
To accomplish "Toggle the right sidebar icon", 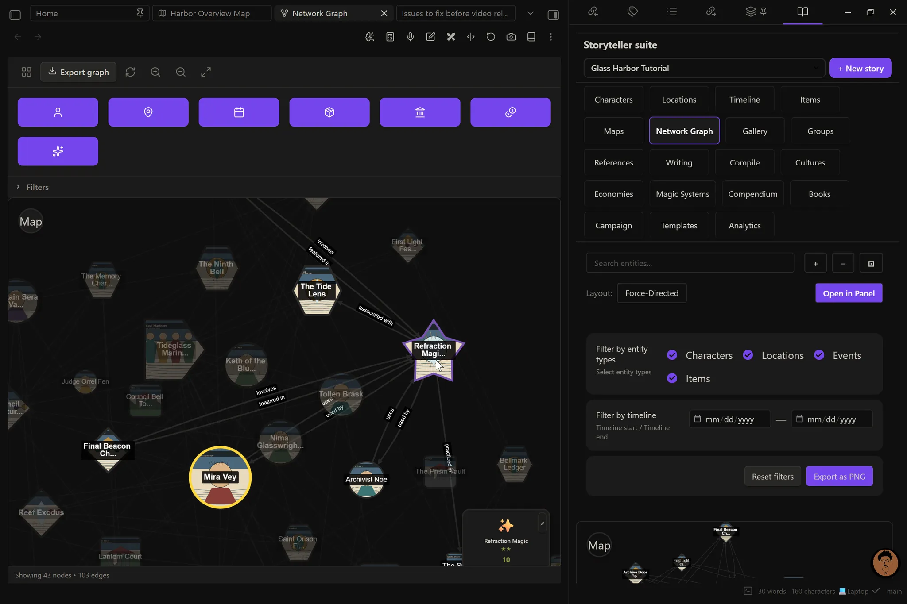I will click(x=553, y=15).
